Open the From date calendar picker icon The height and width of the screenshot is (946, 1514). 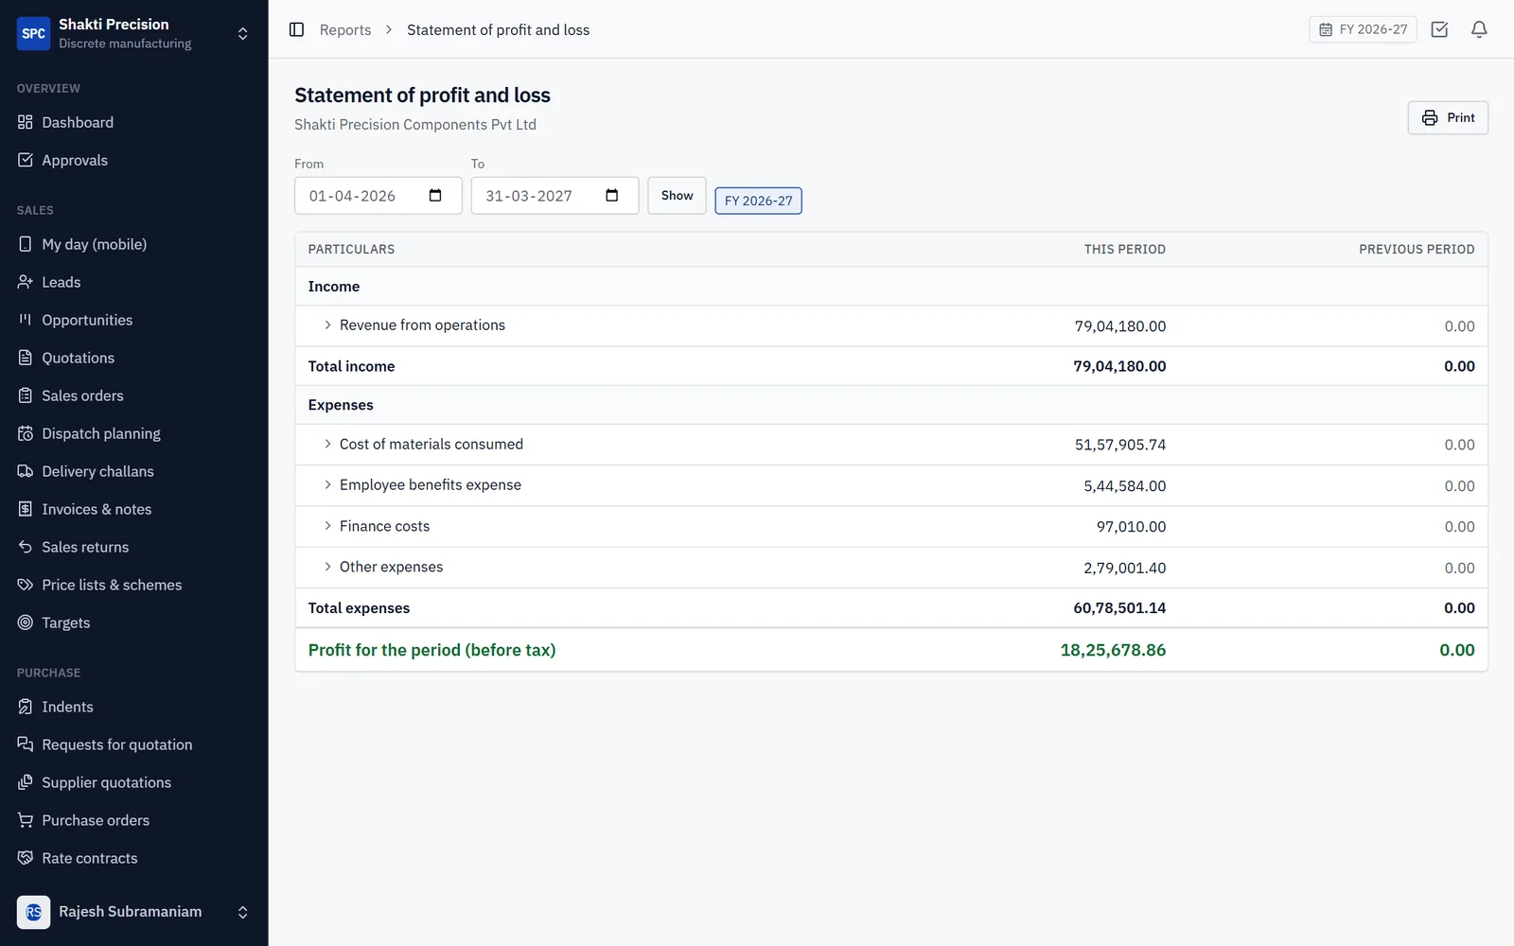click(435, 196)
